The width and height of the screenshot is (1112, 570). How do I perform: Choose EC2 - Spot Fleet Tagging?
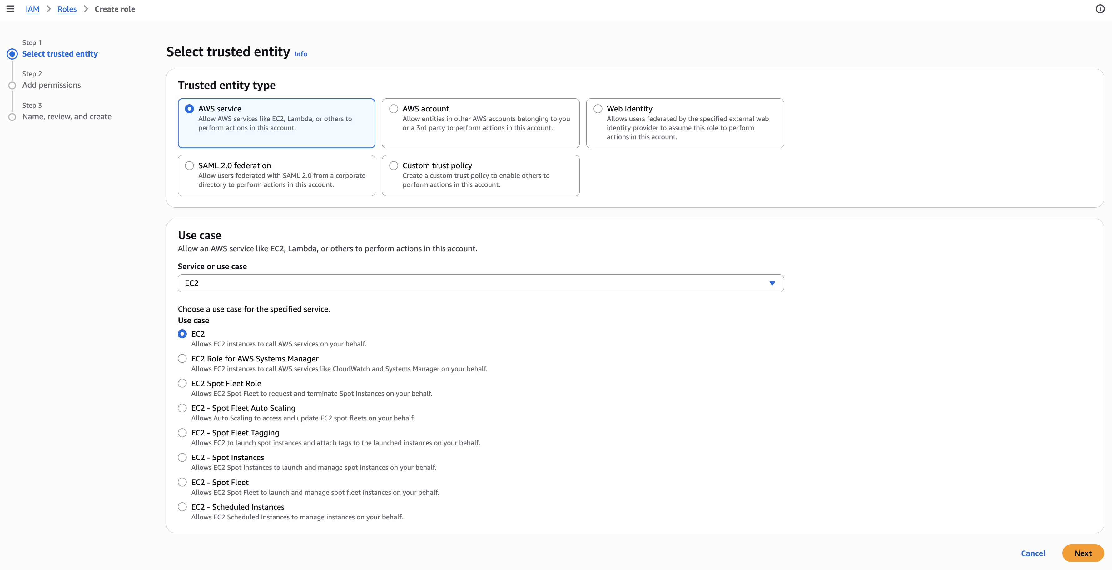click(182, 433)
